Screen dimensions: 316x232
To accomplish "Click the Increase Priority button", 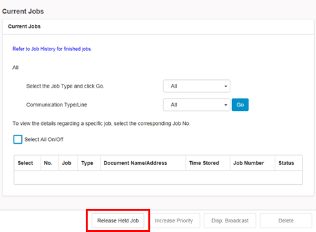I will 174,220.
